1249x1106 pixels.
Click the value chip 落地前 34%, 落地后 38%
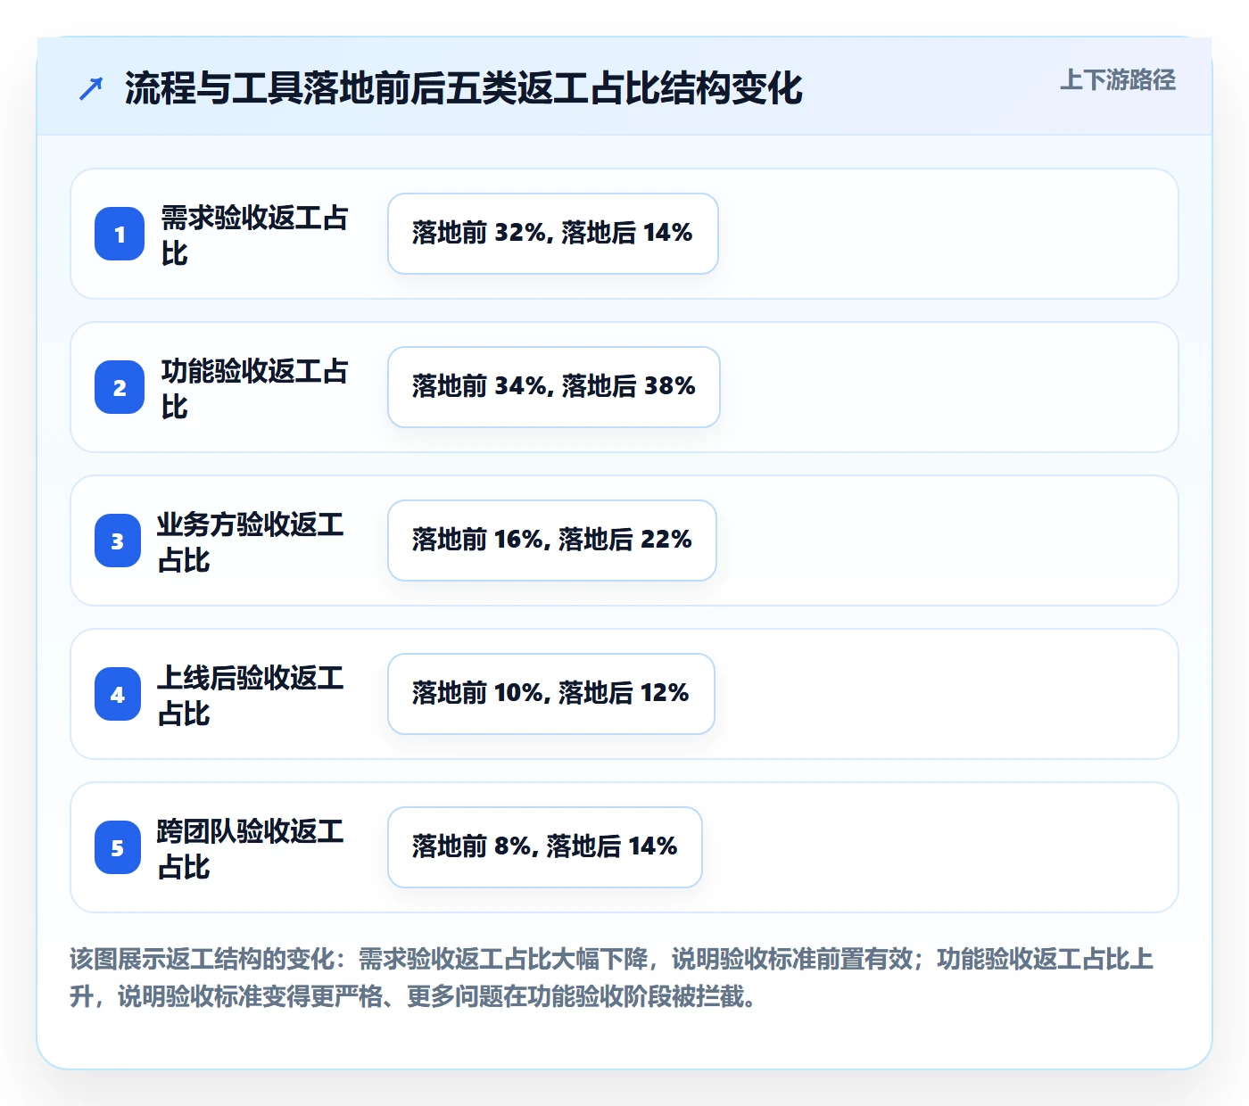(554, 387)
